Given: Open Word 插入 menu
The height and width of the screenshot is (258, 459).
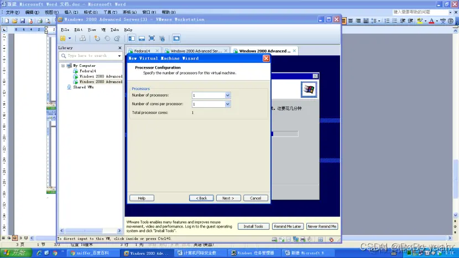Looking at the screenshot, I should point(71,12).
